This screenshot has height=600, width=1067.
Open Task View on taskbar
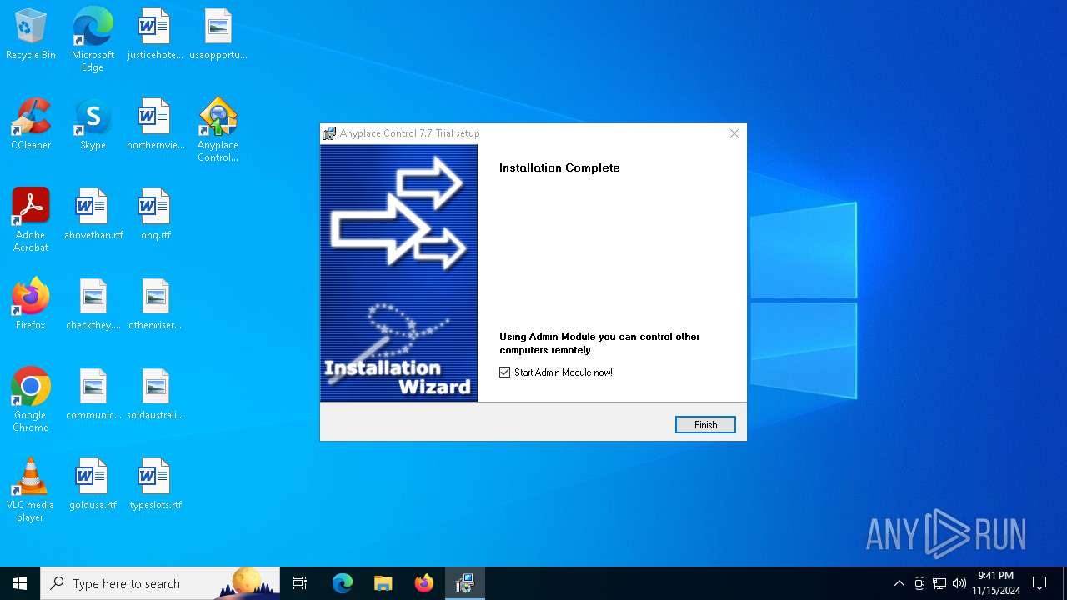300,583
